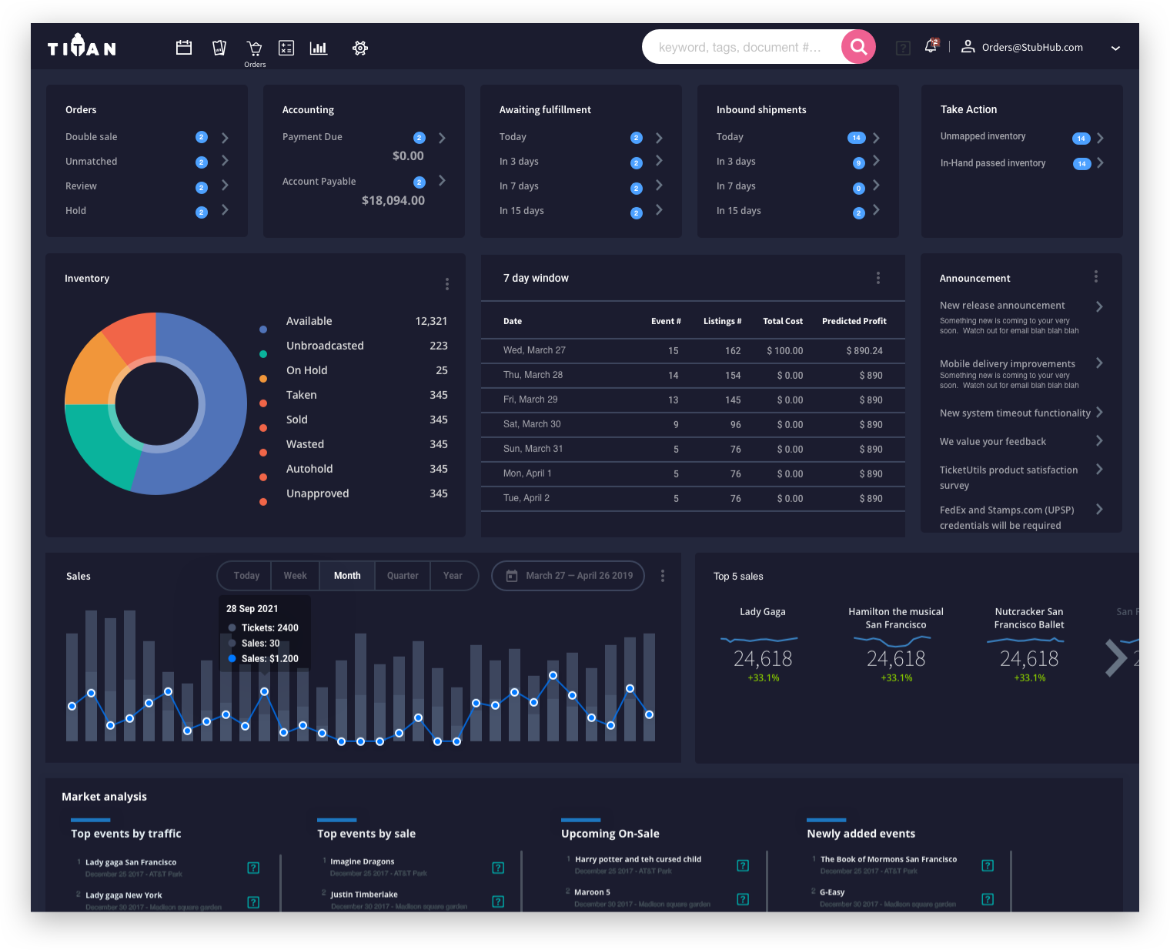Click the help icon beside Imagine Dragons

pos(498,868)
